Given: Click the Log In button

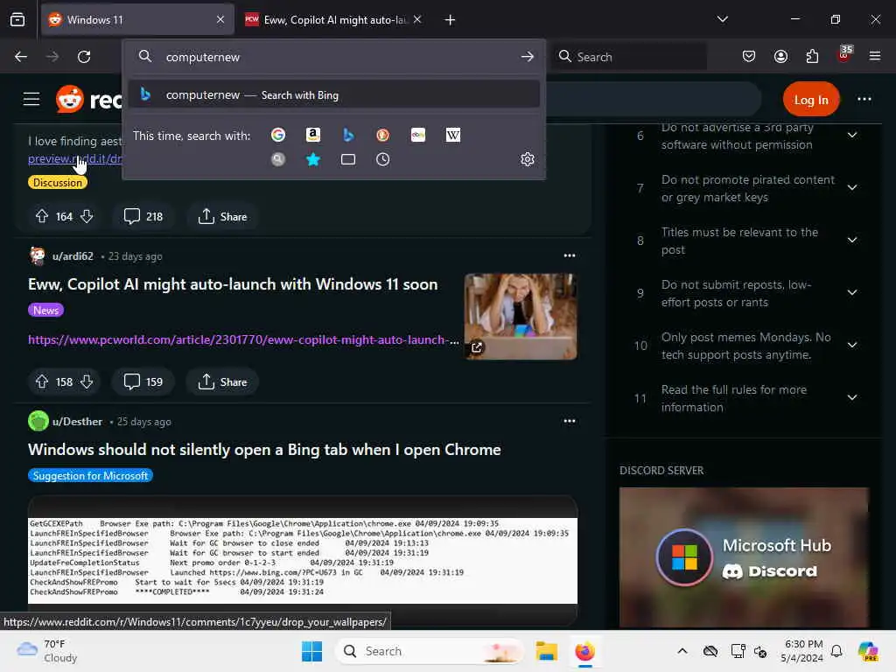Looking at the screenshot, I should pyautogui.click(x=811, y=100).
